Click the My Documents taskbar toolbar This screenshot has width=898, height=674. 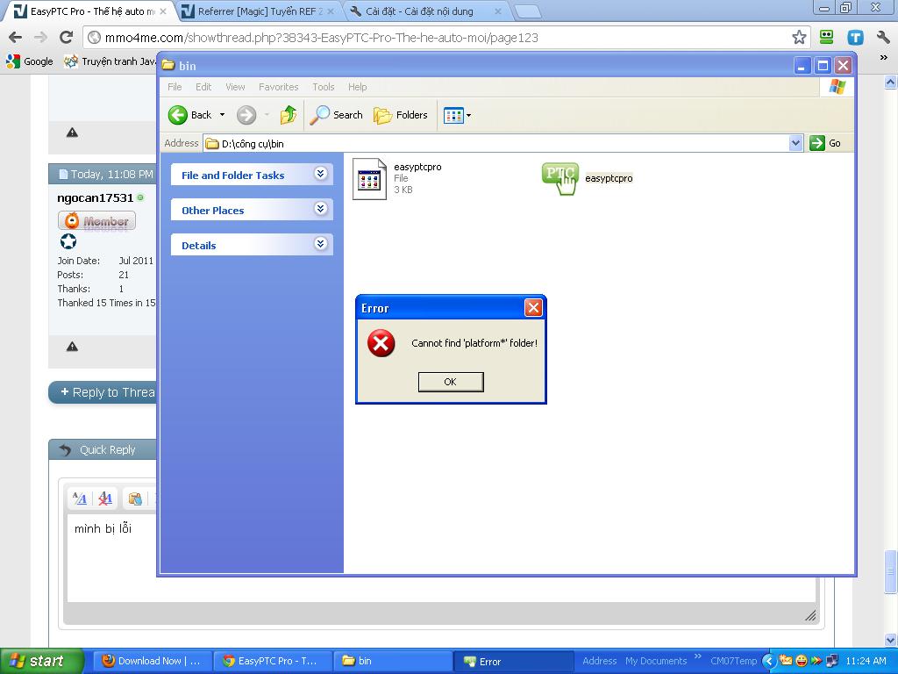[656, 661]
